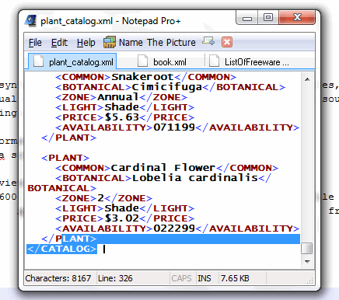Click the window resize grip in the status bar corner
The width and height of the screenshot is (339, 300).
pyautogui.click(x=309, y=281)
